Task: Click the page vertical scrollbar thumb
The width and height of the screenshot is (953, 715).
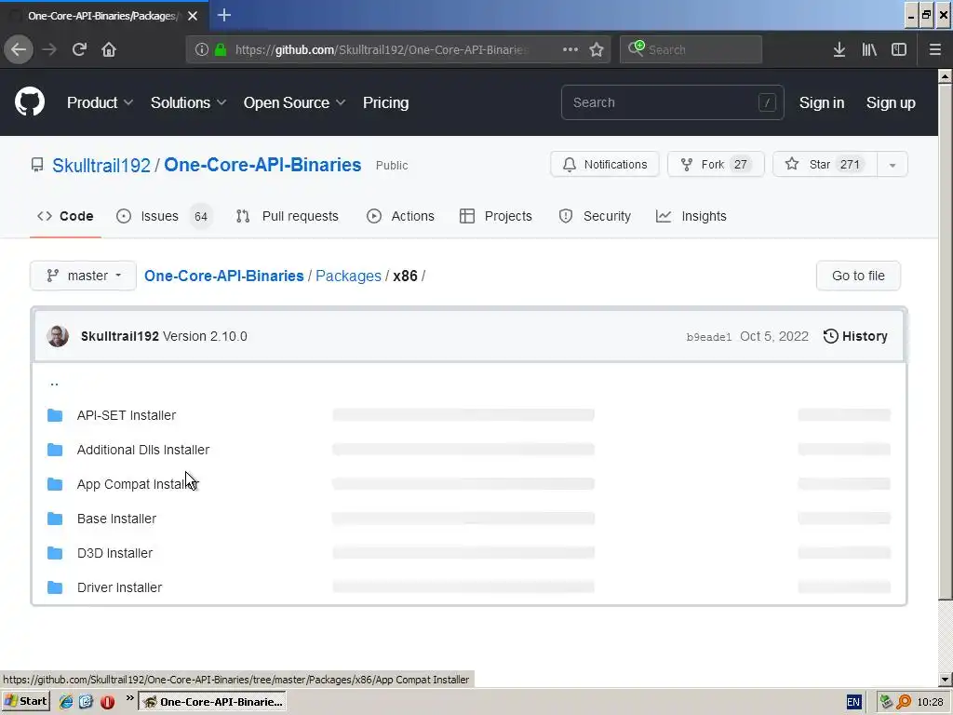Action: coord(945,341)
